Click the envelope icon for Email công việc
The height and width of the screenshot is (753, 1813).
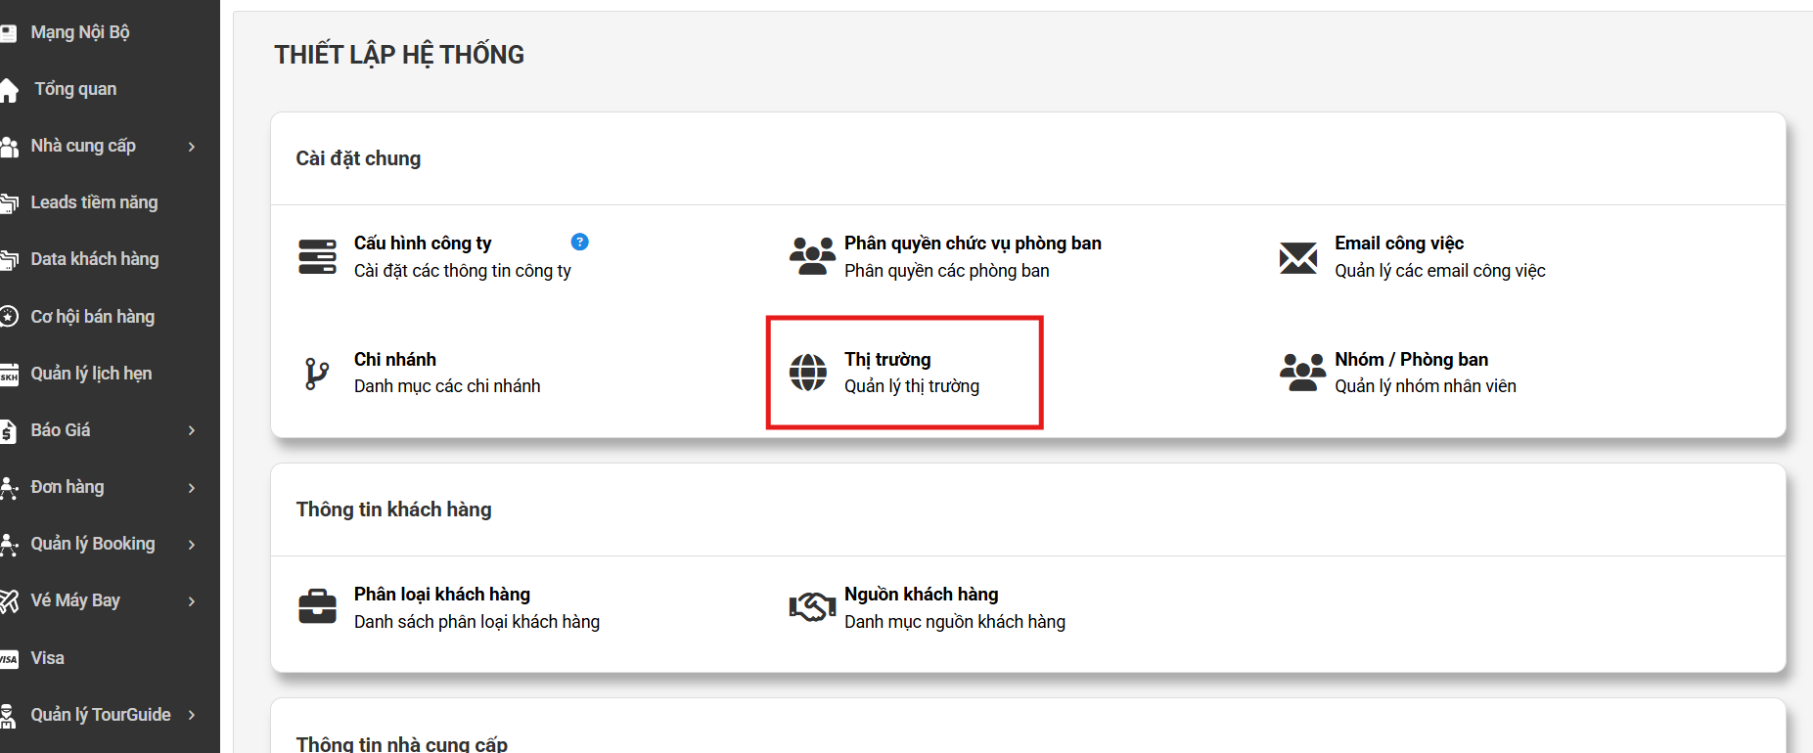pos(1298,257)
